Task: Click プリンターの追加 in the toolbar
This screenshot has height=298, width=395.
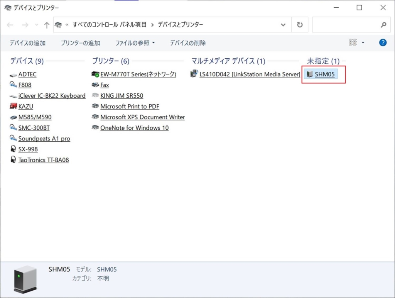Action: coord(80,43)
